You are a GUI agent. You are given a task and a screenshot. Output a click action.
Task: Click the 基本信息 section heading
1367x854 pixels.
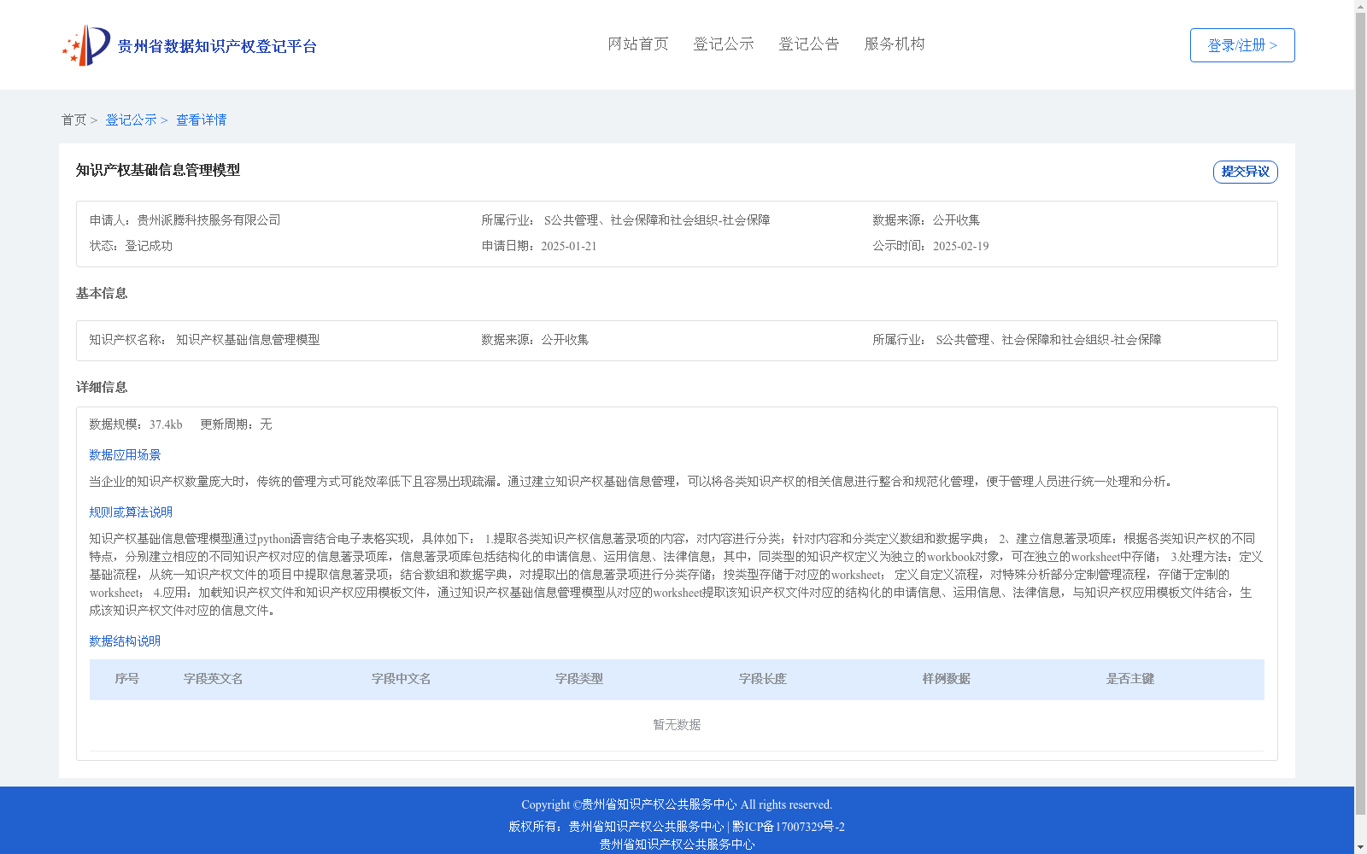tap(102, 293)
